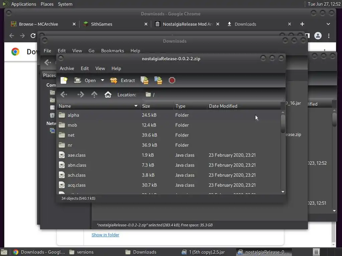Image resolution: width=342 pixels, height=256 pixels.
Task: Sort by the Size column header
Action: point(157,106)
